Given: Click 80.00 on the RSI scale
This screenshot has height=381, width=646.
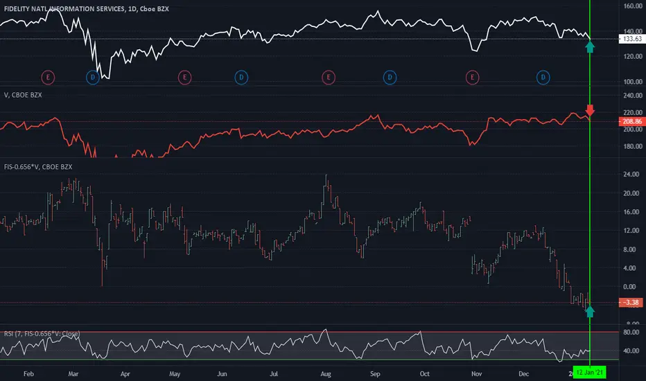Looking at the screenshot, I should tap(631, 332).
